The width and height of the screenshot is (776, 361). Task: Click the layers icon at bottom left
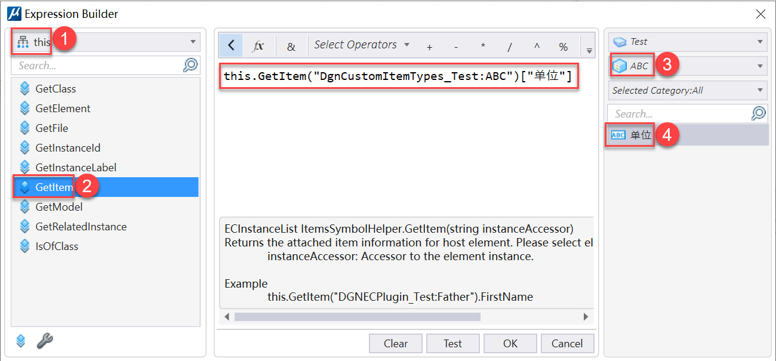[21, 341]
